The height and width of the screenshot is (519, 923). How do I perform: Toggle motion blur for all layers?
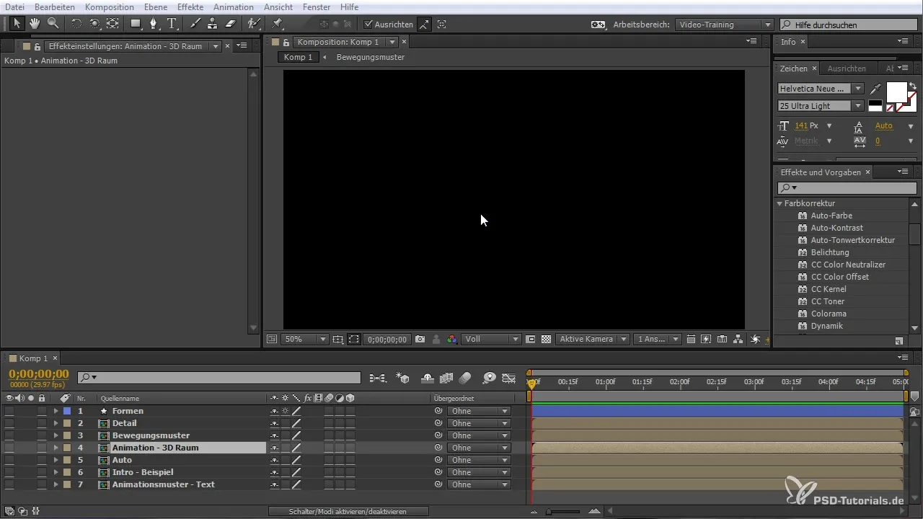pyautogui.click(x=465, y=377)
